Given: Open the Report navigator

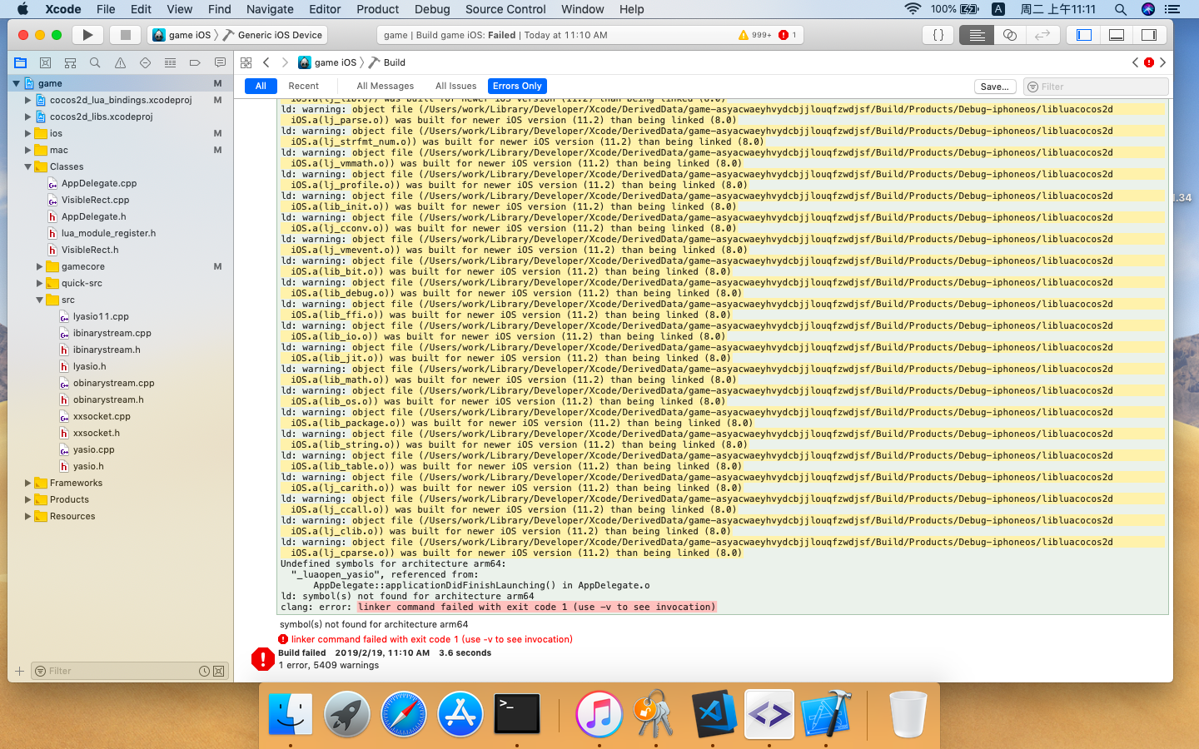Looking at the screenshot, I should [x=220, y=62].
